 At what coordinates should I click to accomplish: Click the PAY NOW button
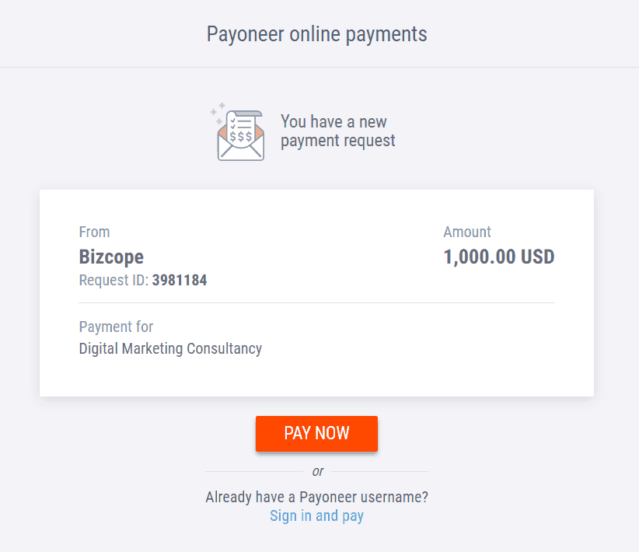[316, 433]
